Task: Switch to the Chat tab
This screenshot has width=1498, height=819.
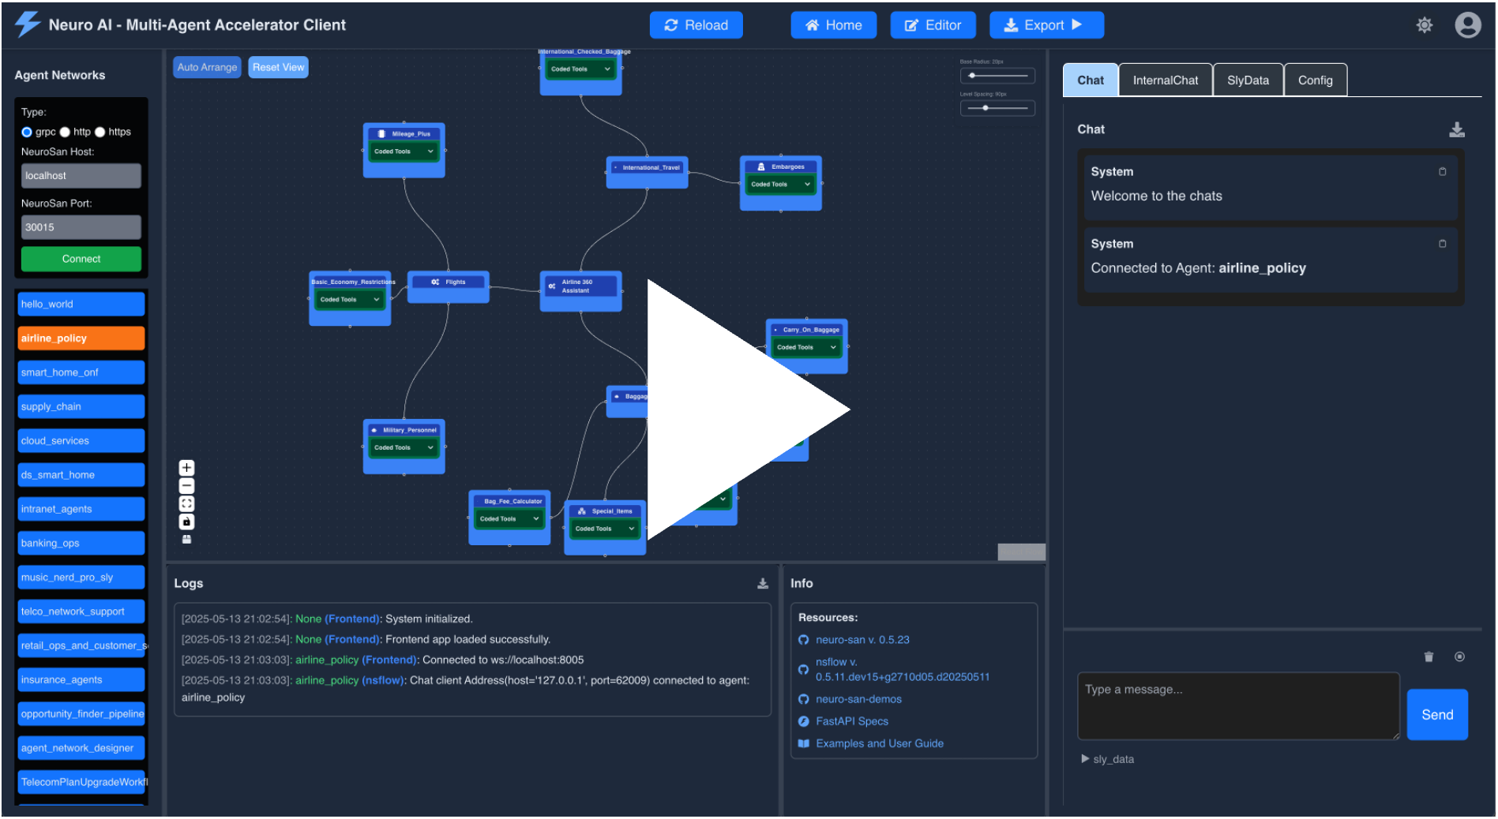Action: (1091, 80)
